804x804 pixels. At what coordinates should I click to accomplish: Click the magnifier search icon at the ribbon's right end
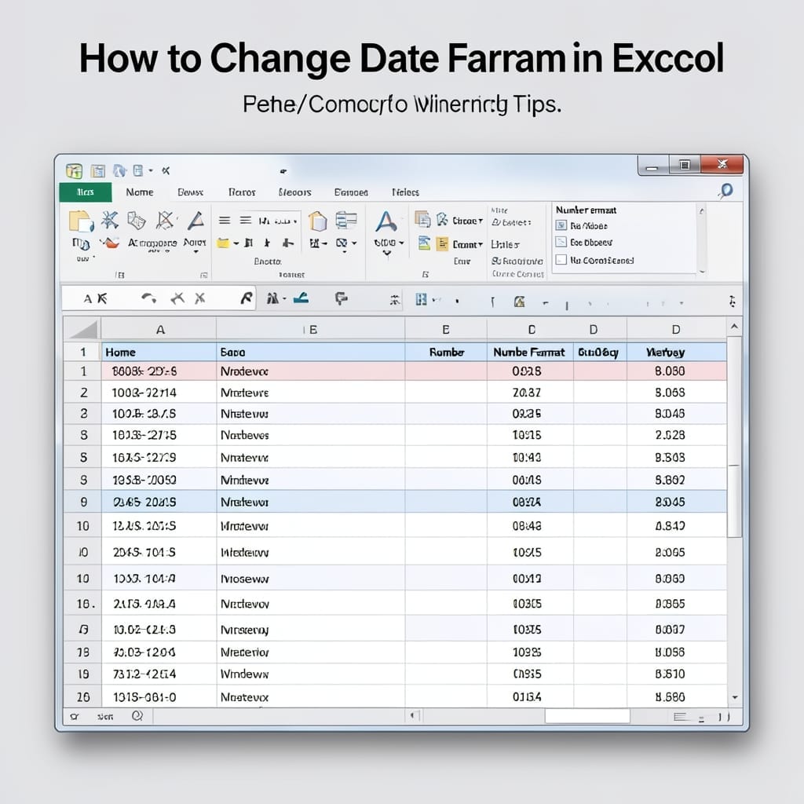(725, 192)
